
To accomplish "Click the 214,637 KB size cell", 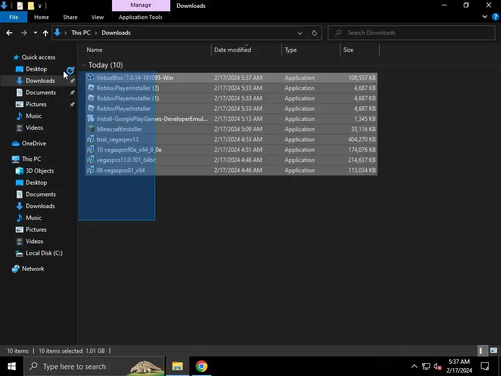I will pyautogui.click(x=362, y=160).
